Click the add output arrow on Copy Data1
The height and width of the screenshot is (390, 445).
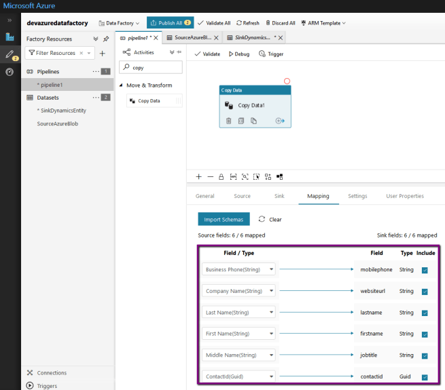(279, 121)
